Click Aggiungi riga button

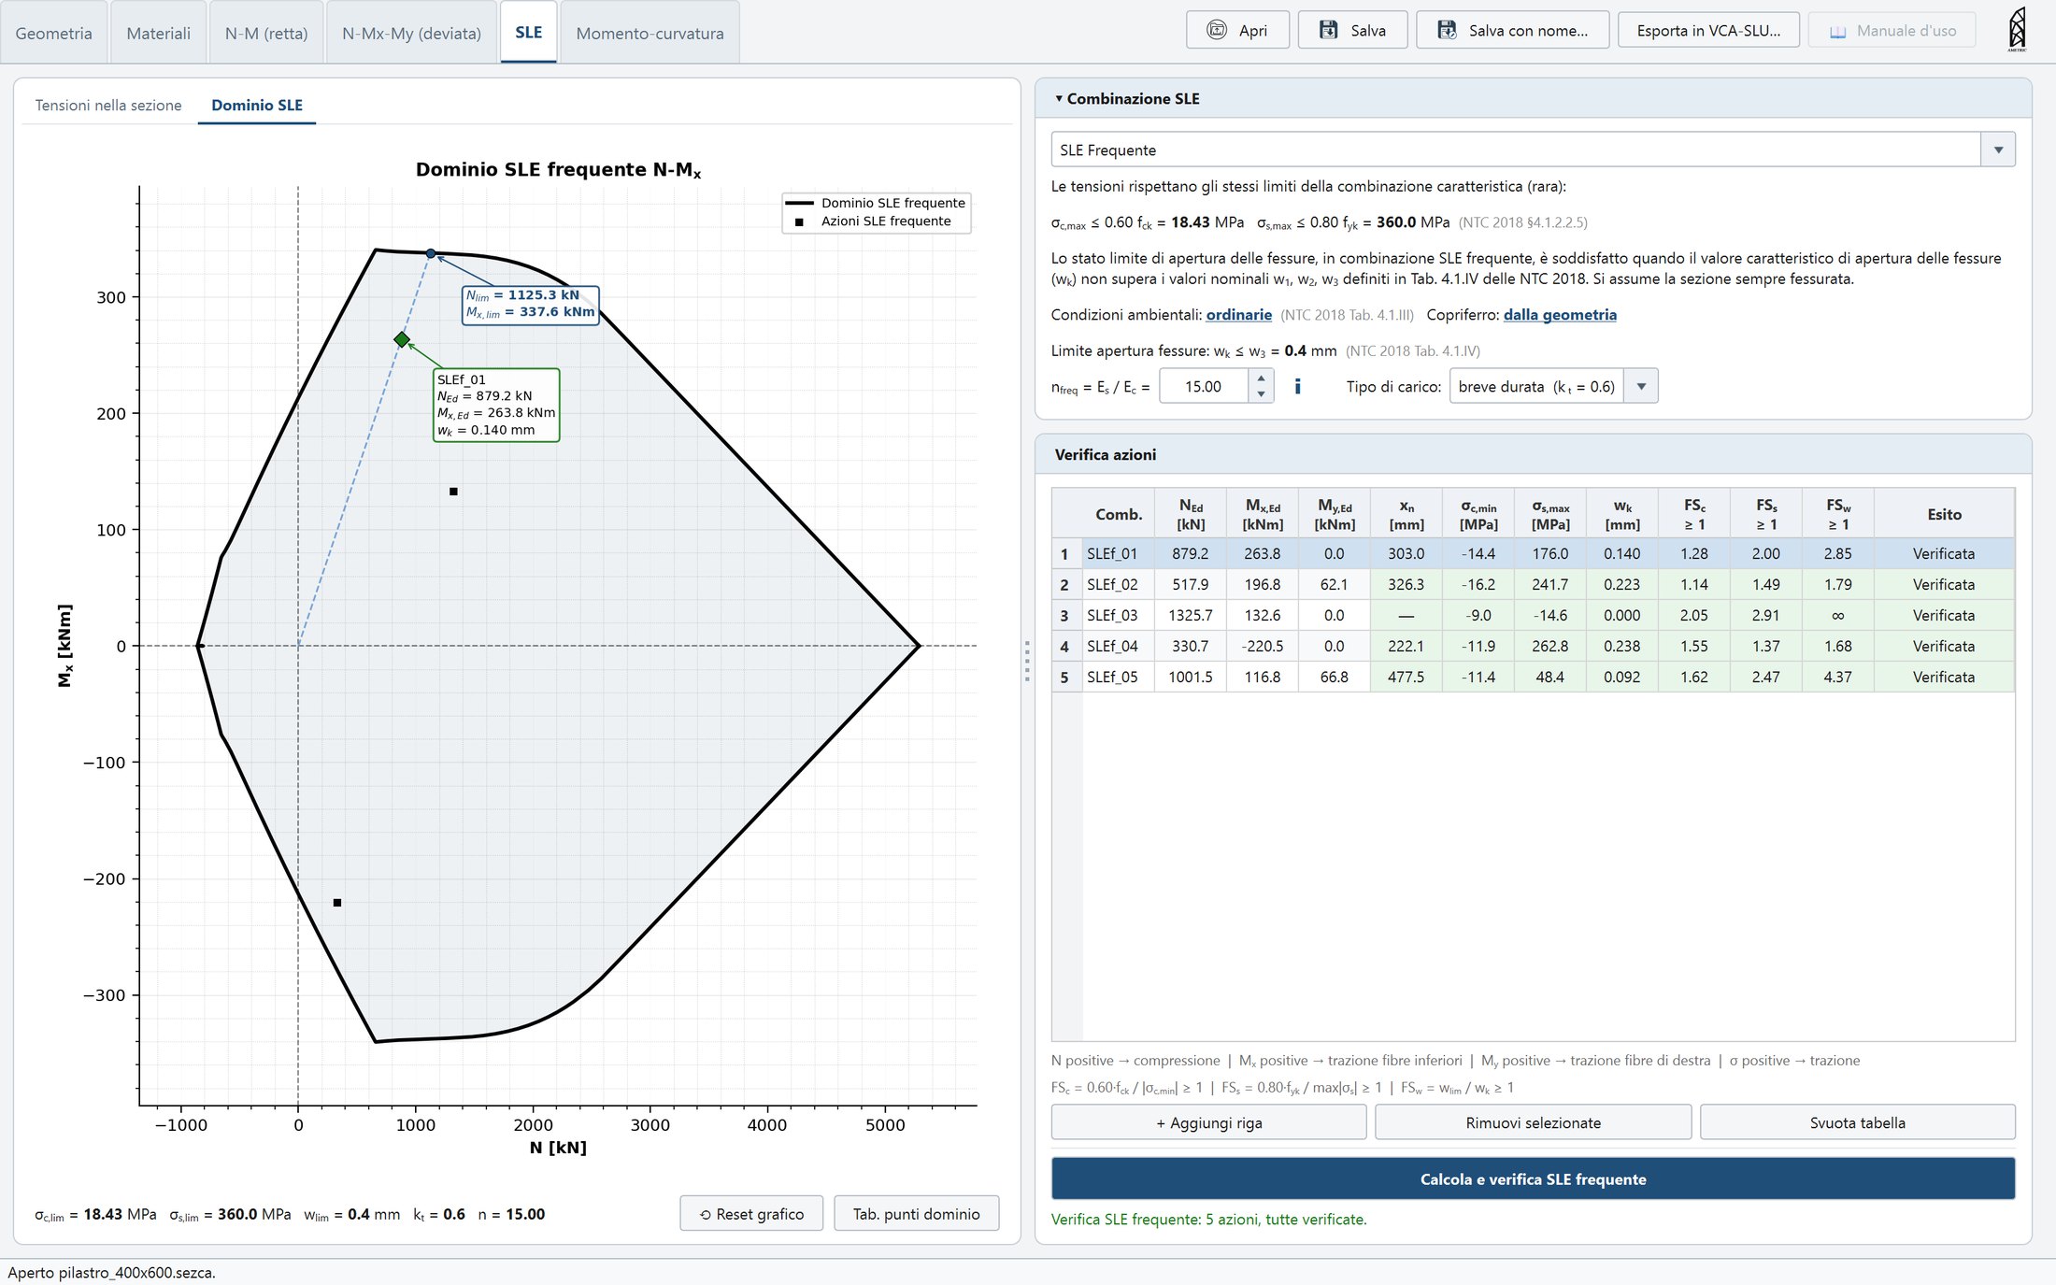[x=1208, y=1122]
